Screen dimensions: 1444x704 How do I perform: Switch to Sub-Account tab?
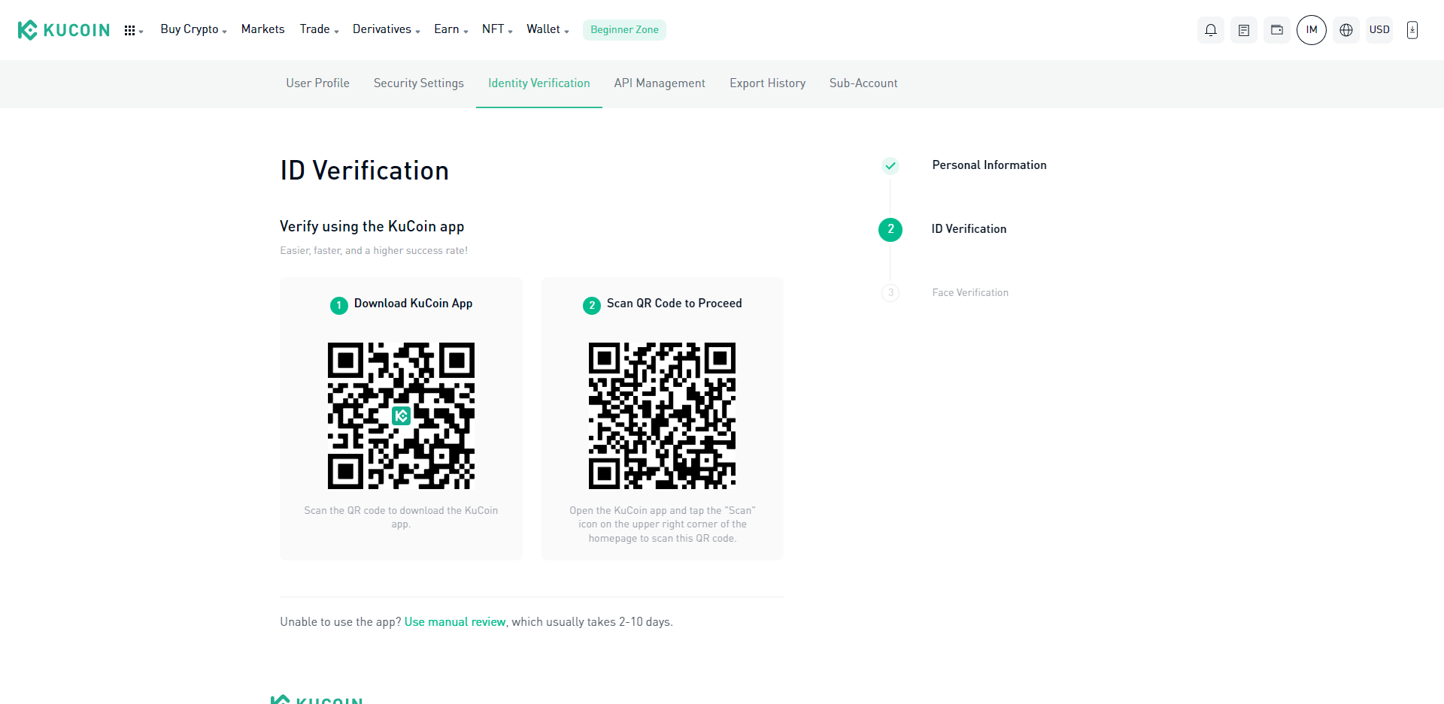tap(863, 83)
